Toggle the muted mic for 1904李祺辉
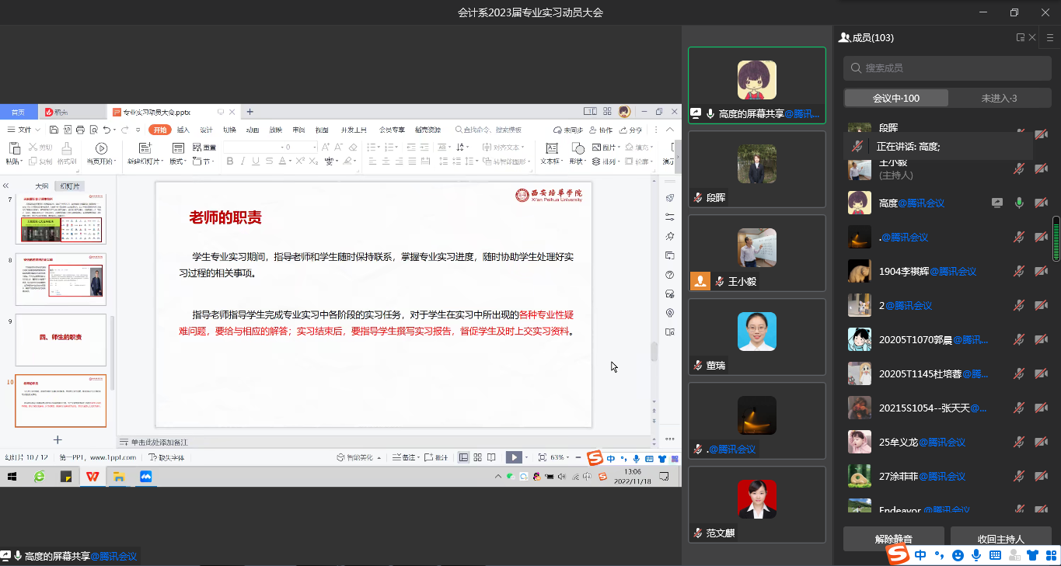This screenshot has width=1061, height=566. 1019,272
